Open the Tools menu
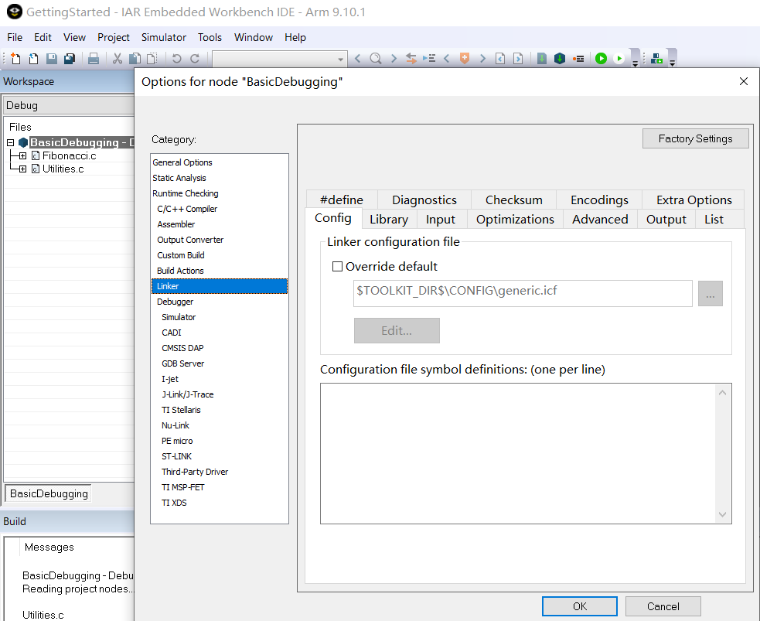The width and height of the screenshot is (760, 621). [210, 37]
